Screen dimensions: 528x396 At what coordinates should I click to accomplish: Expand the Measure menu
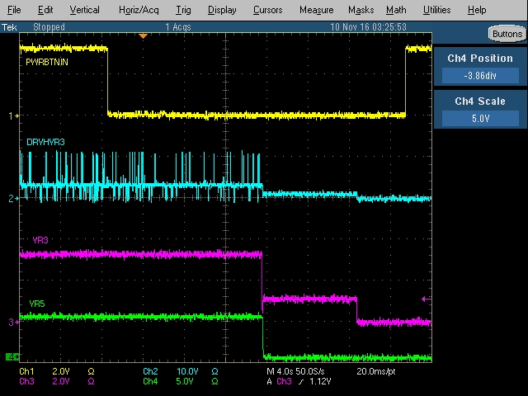pos(316,10)
